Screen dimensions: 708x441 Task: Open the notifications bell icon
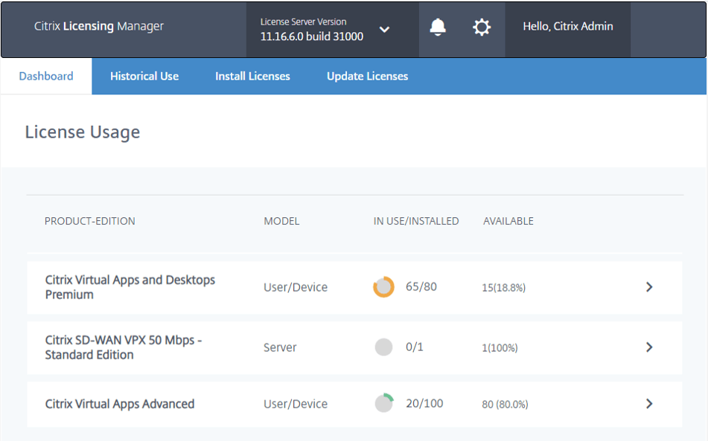pos(438,28)
